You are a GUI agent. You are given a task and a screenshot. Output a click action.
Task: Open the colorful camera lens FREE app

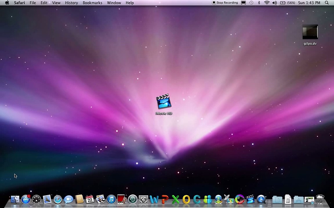[240, 199]
